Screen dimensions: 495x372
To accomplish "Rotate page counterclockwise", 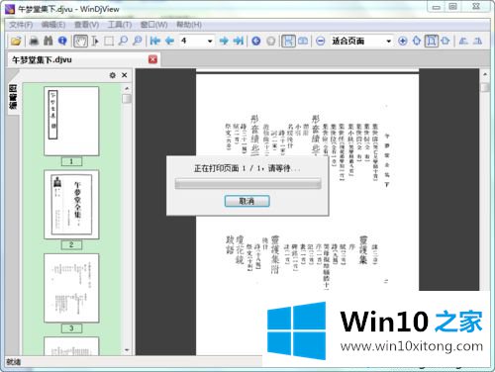I will 463,41.
